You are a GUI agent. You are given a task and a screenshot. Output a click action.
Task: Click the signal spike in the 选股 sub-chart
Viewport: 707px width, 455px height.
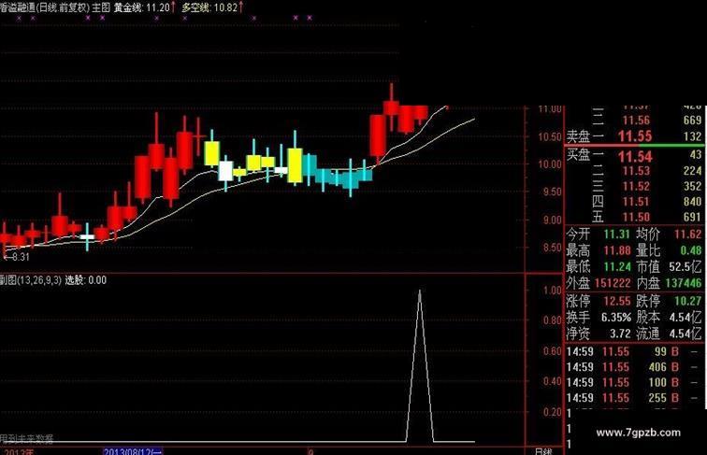pyautogui.click(x=420, y=365)
